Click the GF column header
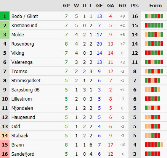This screenshot has width=167, height=158. 99,6
